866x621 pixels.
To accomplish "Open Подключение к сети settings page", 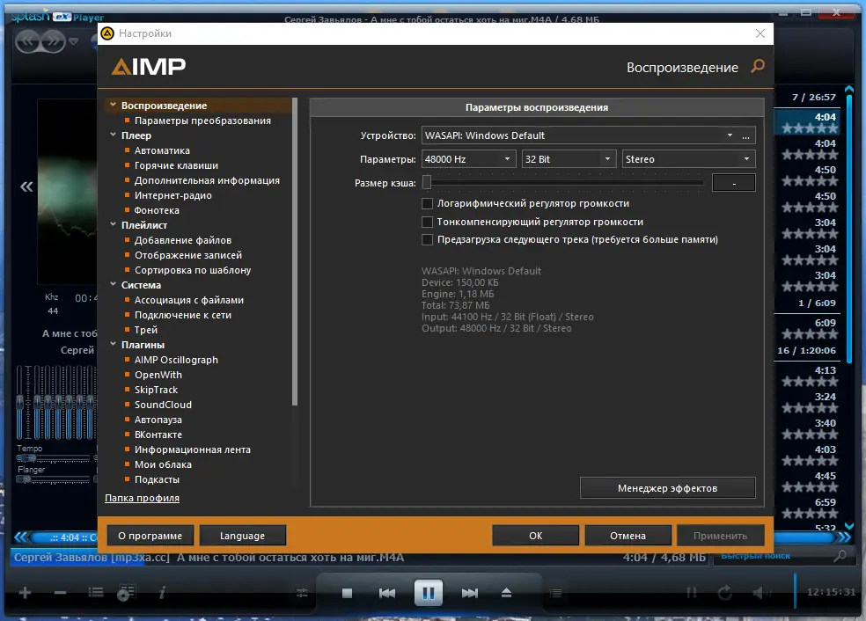I will (x=183, y=315).
